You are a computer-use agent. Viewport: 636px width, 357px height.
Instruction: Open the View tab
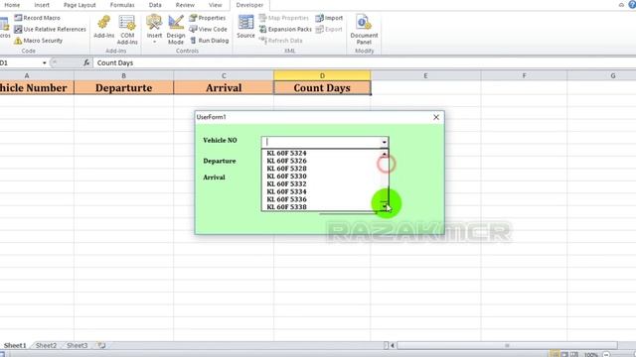[x=215, y=5]
